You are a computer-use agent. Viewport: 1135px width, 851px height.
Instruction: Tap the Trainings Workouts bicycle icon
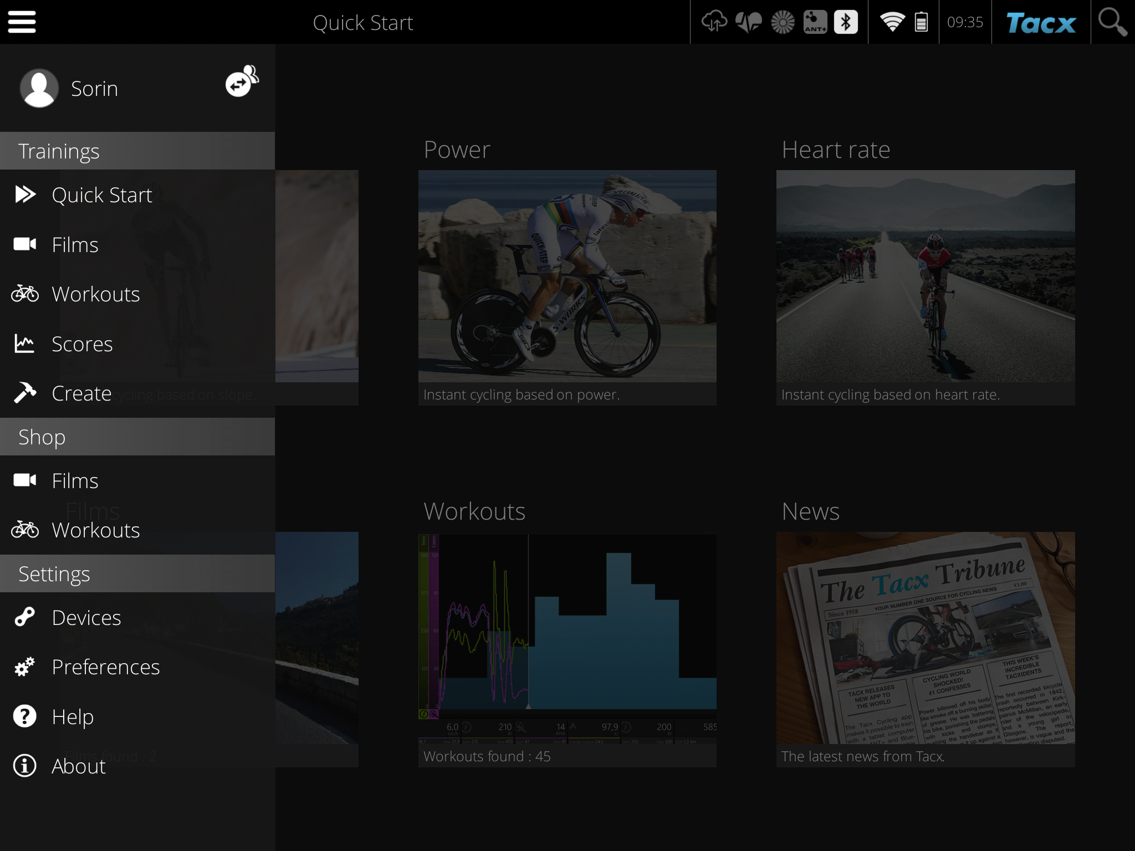pyautogui.click(x=25, y=294)
